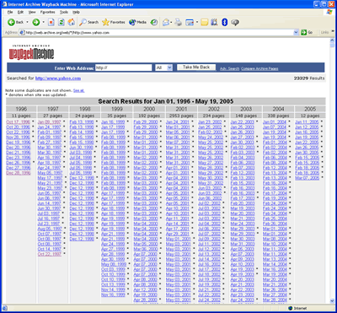Click the 2953 pages count

181,116
